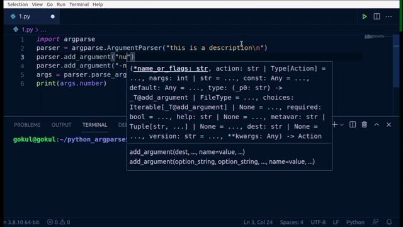This screenshot has height=227, width=403.
Task: Kill terminal with trash icon
Action: point(364,125)
